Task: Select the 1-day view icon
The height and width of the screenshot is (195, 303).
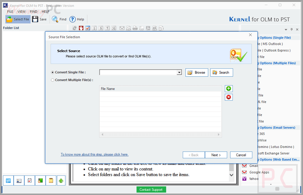Action: click(x=94, y=28)
